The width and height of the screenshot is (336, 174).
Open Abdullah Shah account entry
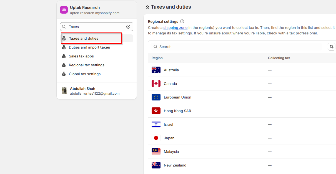[97, 91]
